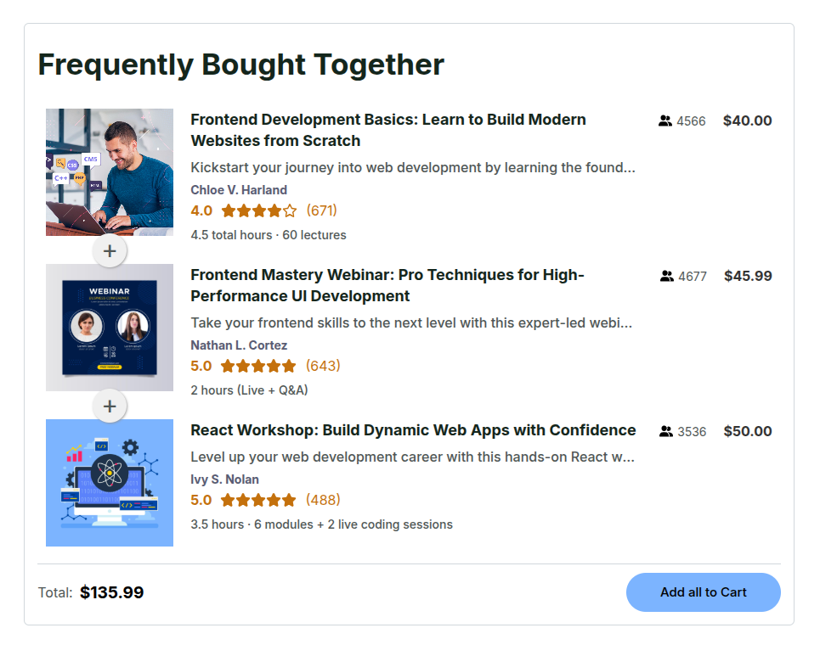Click instructor name Chloe V. Harland
820x656 pixels.
click(x=239, y=190)
